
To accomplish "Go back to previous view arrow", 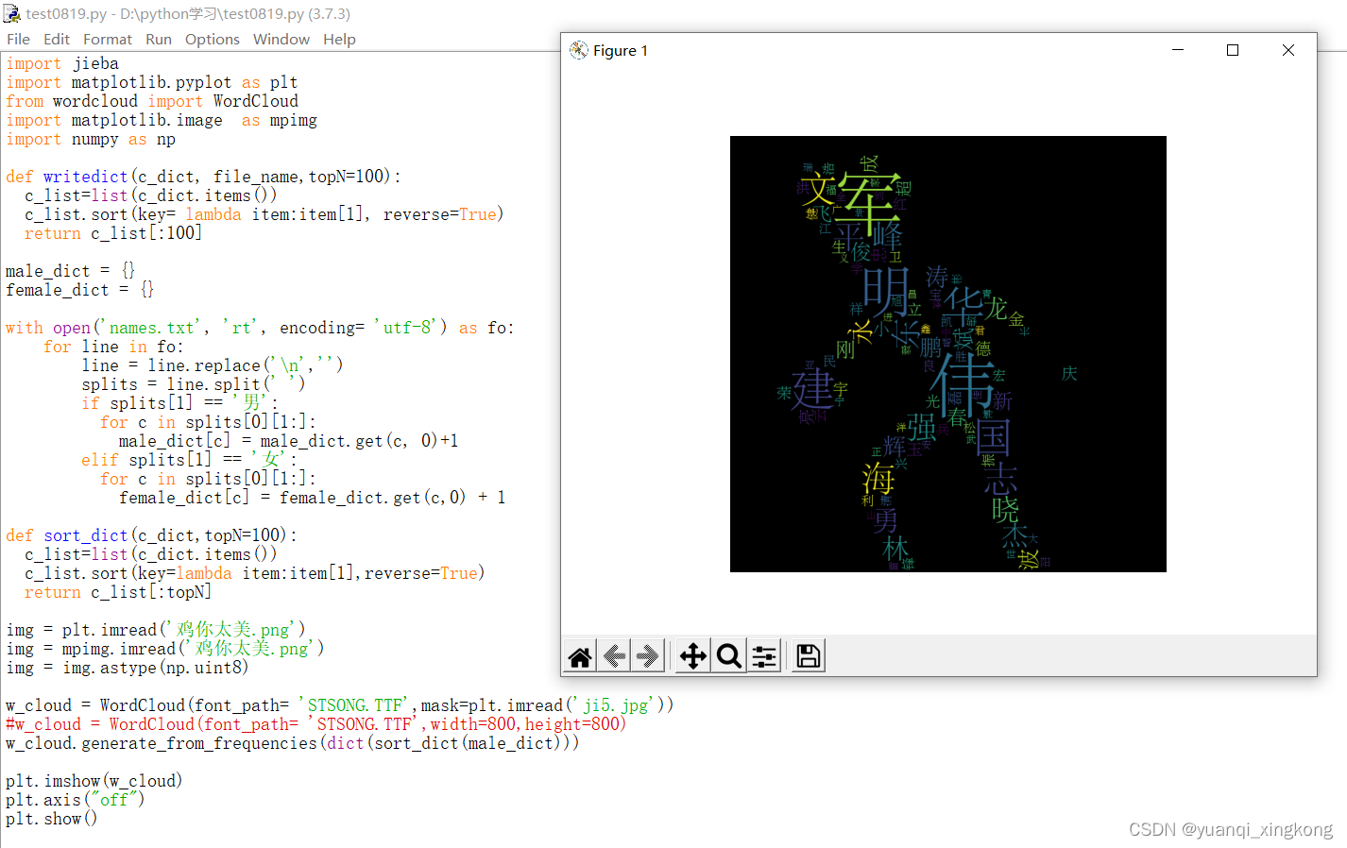I will tap(615, 656).
